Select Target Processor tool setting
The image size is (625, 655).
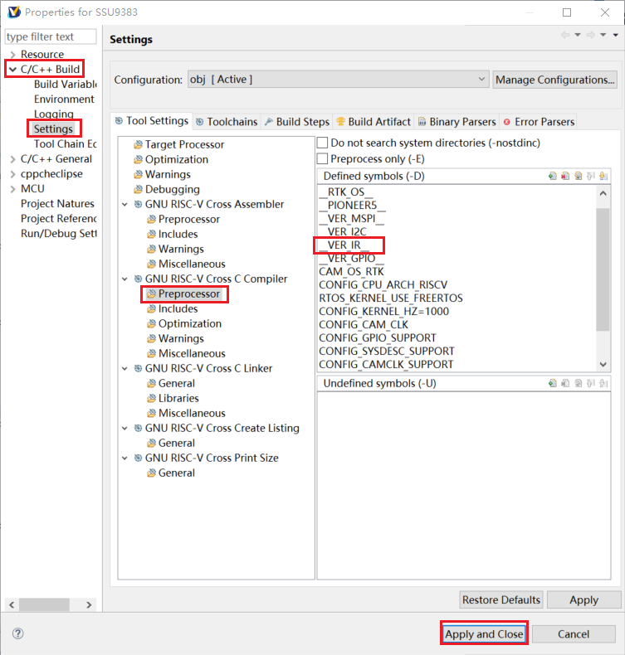click(x=184, y=144)
